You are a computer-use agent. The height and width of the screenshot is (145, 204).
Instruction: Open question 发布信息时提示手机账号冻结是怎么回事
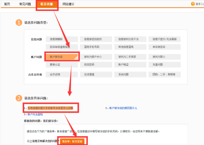point(52,108)
